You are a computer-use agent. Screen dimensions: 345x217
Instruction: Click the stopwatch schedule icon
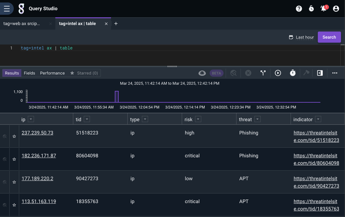pos(293,73)
